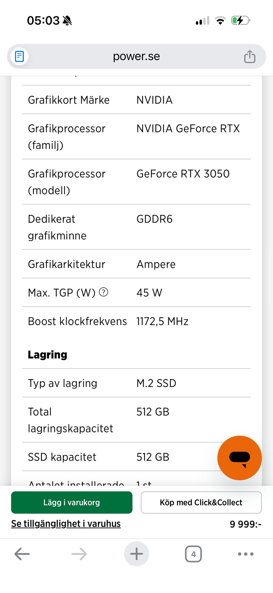Tap the 05:03 clock in status bar
Viewport: 273px width, 593px height.
tap(43, 21)
